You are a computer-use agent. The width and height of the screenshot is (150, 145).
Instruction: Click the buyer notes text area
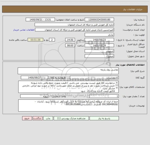click(x=68, y=105)
